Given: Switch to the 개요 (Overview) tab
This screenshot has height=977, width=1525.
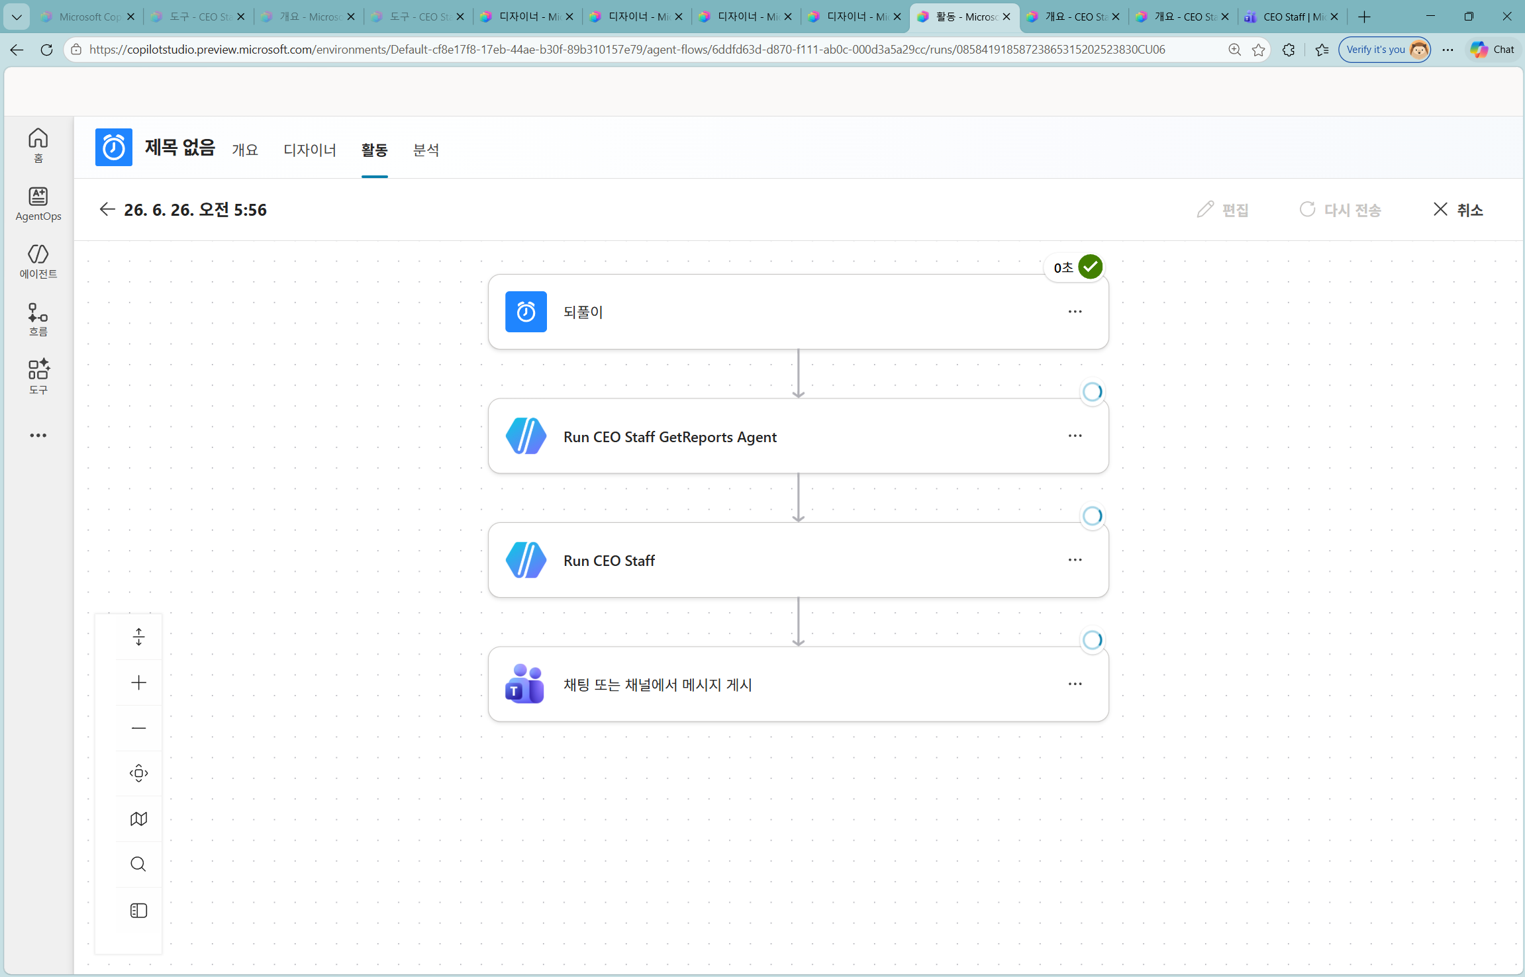Looking at the screenshot, I should click(x=245, y=150).
